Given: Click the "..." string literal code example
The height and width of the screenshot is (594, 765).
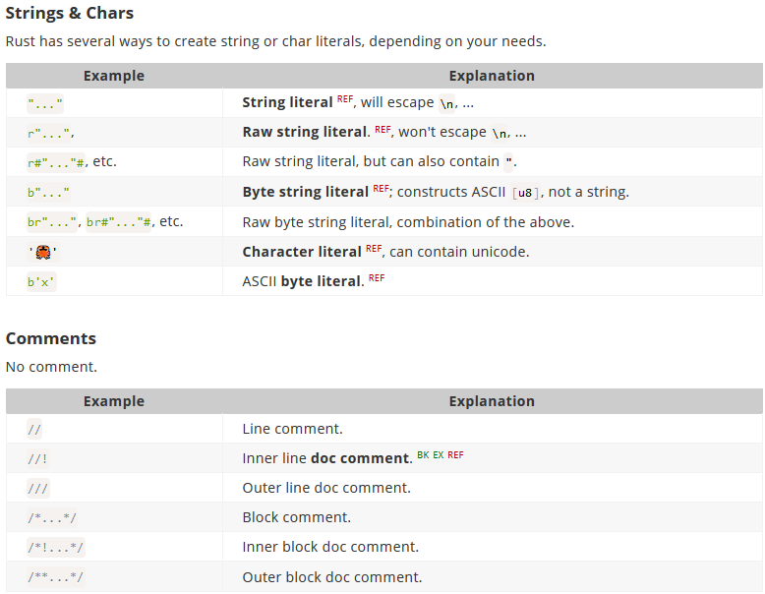Looking at the screenshot, I should (x=45, y=104).
